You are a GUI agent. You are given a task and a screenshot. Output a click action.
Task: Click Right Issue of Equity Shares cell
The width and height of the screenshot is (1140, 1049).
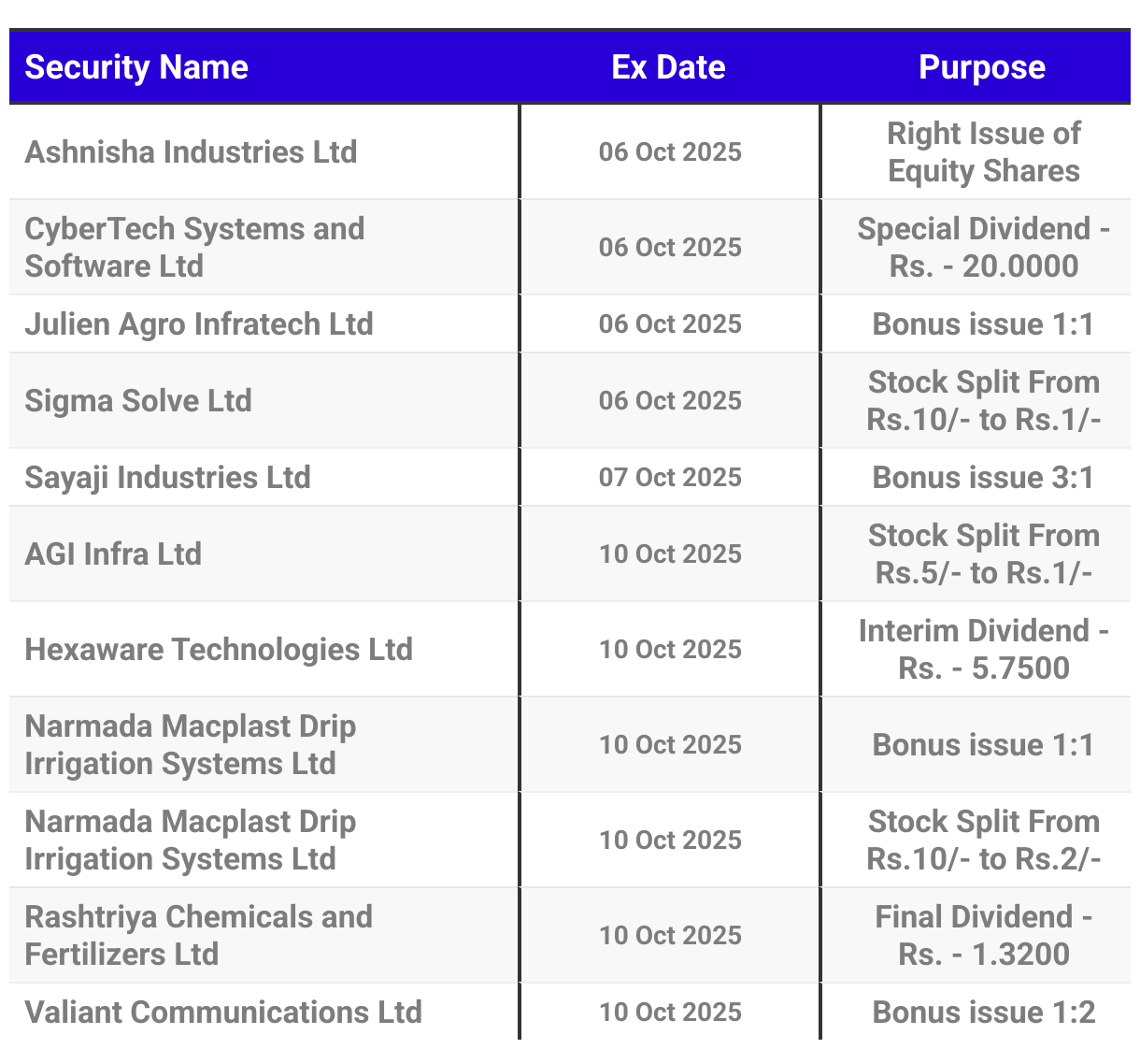point(984,151)
